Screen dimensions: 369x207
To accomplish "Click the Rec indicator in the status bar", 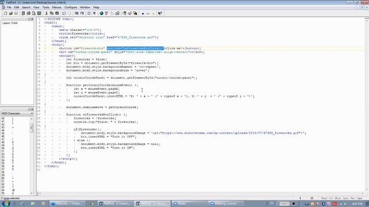I will (x=352, y=198).
